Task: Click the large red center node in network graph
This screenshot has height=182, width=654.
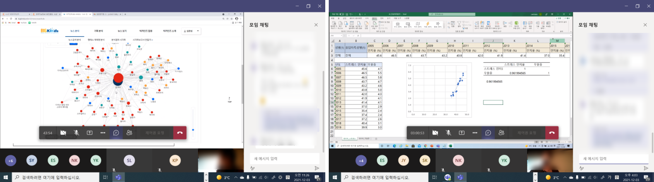Action: pos(118,78)
